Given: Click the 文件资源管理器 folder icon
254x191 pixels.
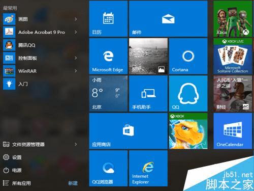Looking at the screenshot, I should tap(6, 144).
